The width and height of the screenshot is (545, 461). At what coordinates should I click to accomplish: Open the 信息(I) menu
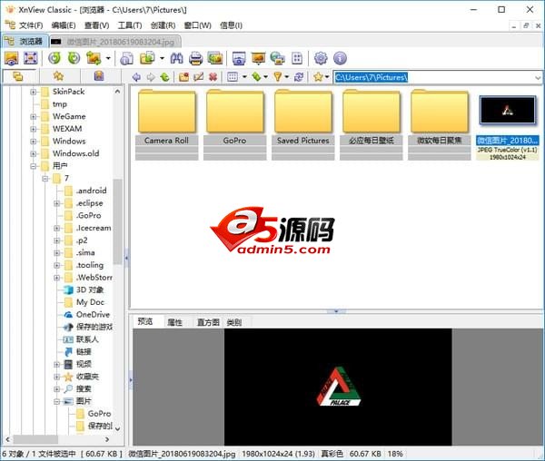[231, 25]
